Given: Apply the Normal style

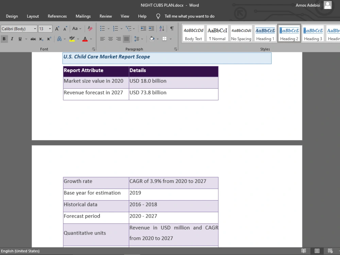Looking at the screenshot, I should (x=217, y=33).
